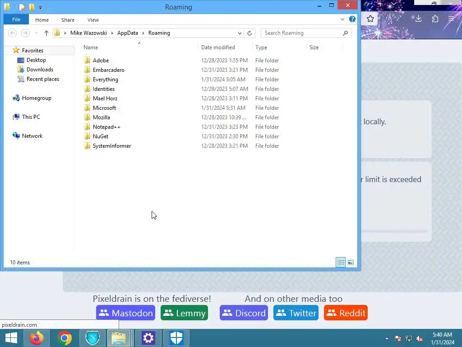
Task: Open address bar history dropdown
Action: coord(240,33)
